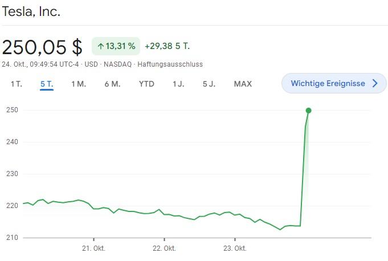Click the green up arrow icon in percentage badge
This screenshot has height=261, width=388.
101,47
